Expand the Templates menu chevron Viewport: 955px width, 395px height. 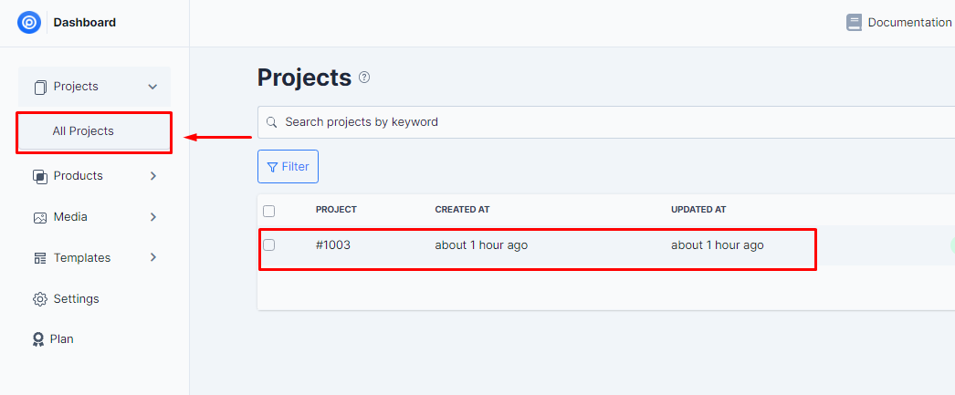pyautogui.click(x=153, y=257)
